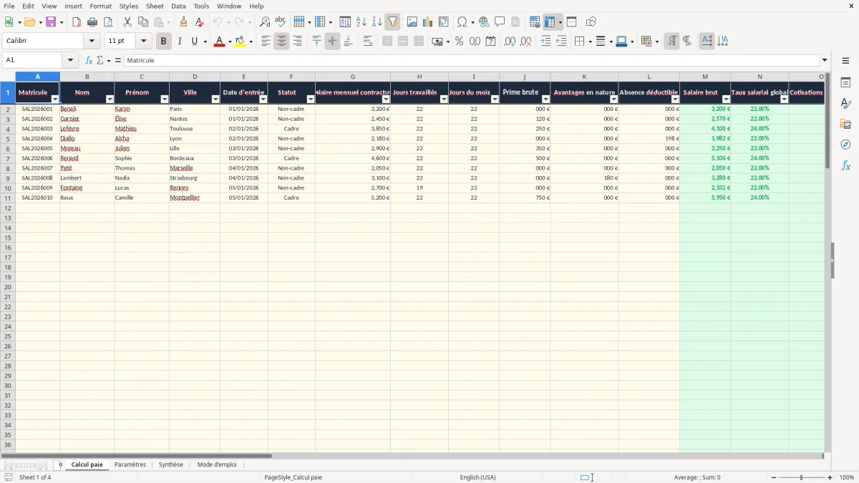The width and height of the screenshot is (859, 483).
Task: Expand the formula bar
Action: 825,61
